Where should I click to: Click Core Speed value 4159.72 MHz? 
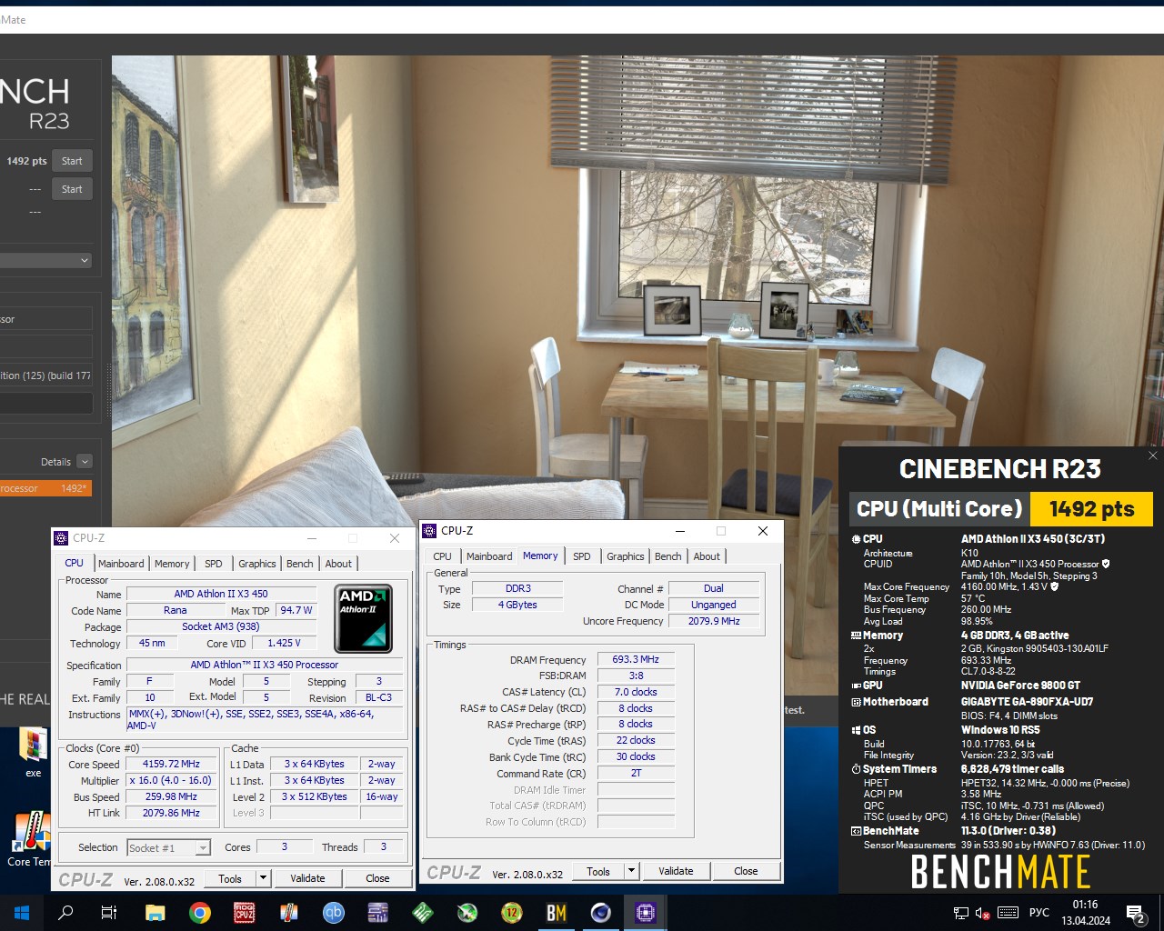tap(171, 764)
